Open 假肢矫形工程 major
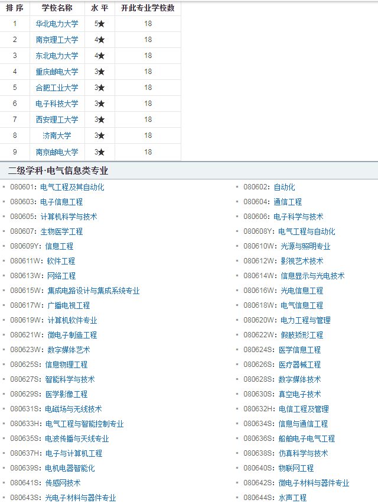The height and width of the screenshot is (503, 378). [x=302, y=335]
